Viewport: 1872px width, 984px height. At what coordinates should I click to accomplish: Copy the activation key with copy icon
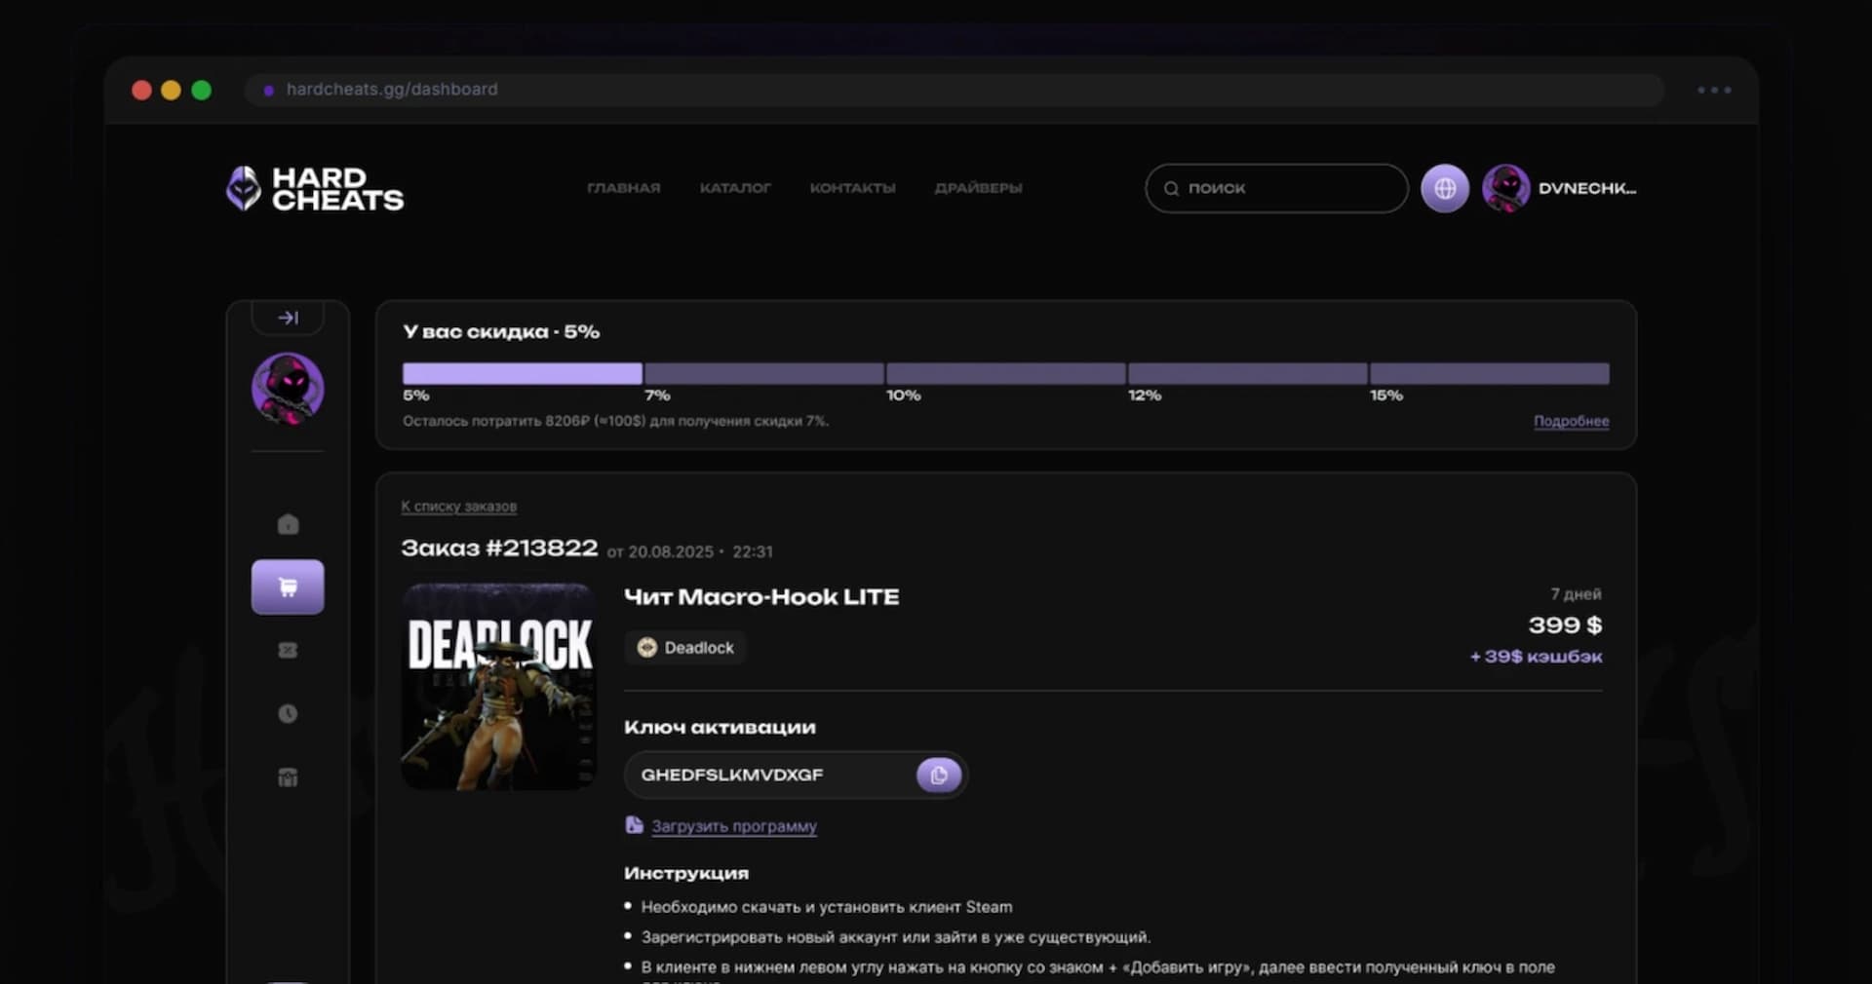click(939, 775)
